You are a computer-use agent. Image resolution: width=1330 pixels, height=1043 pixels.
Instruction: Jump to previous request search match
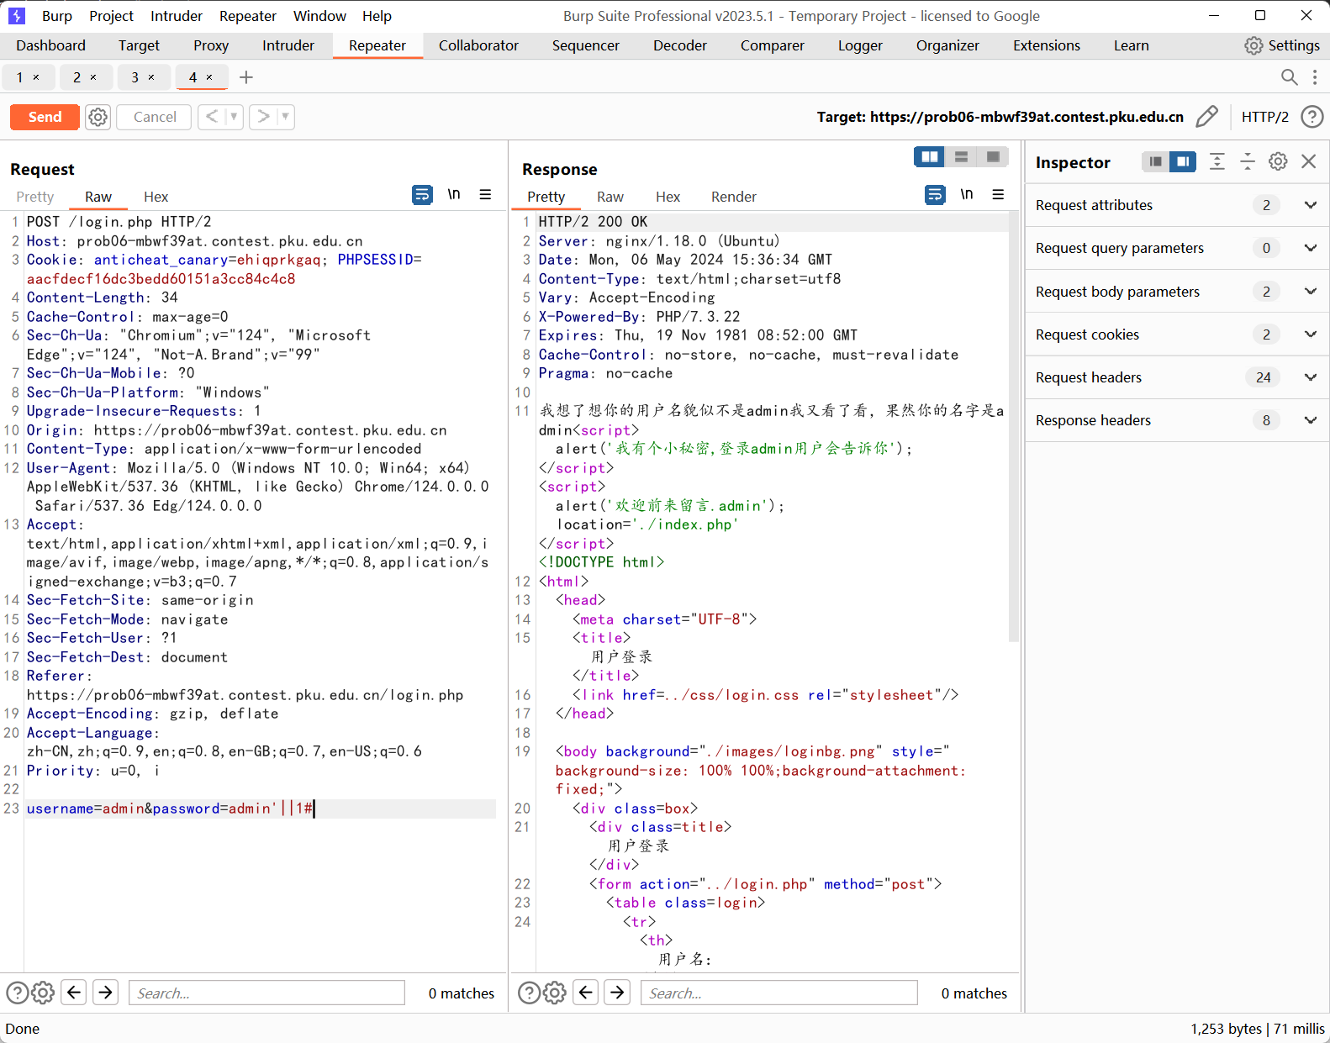[74, 993]
